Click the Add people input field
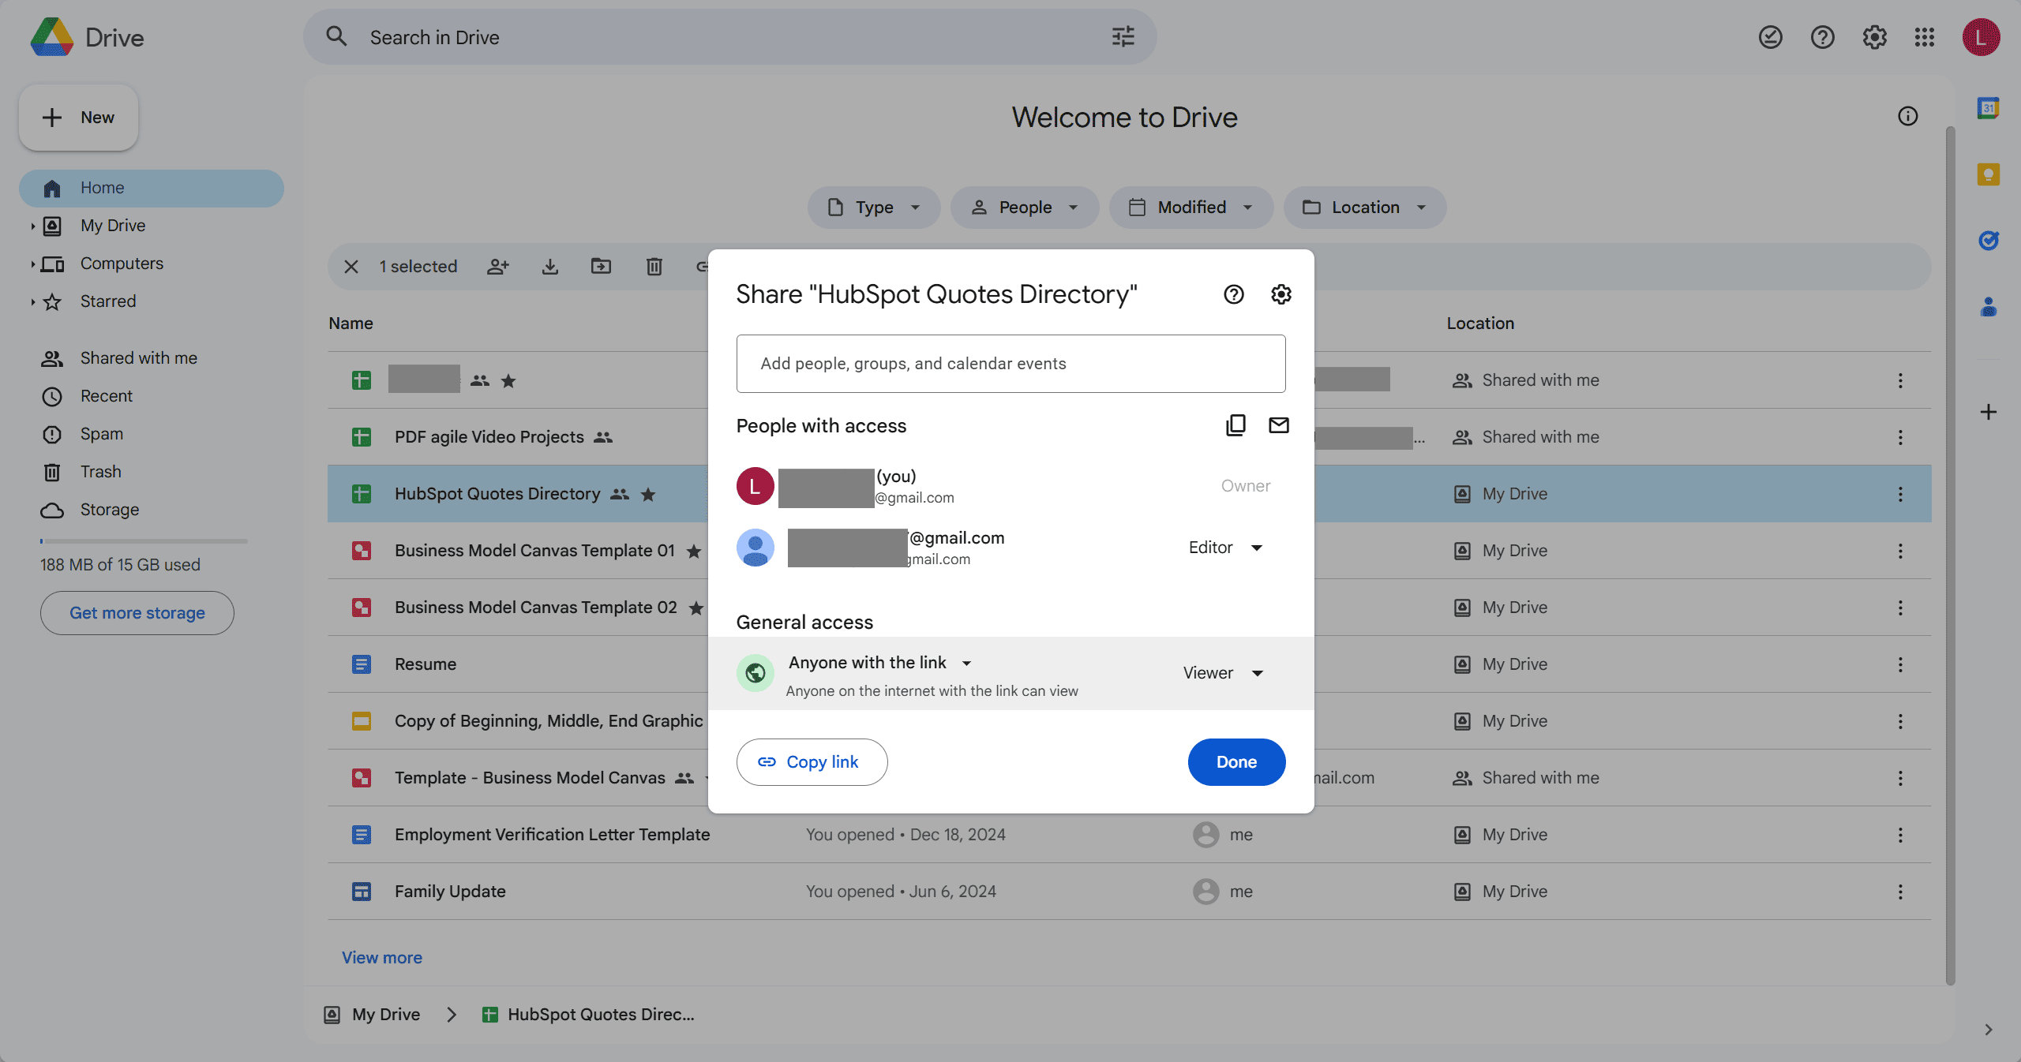The width and height of the screenshot is (2021, 1062). [x=1010, y=364]
